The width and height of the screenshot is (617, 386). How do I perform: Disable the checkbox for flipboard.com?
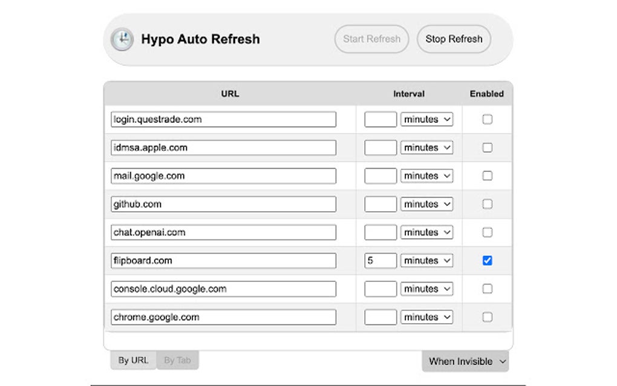488,260
